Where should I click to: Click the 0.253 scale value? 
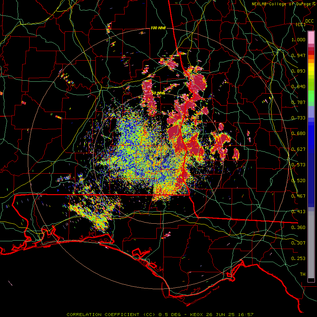(298, 259)
